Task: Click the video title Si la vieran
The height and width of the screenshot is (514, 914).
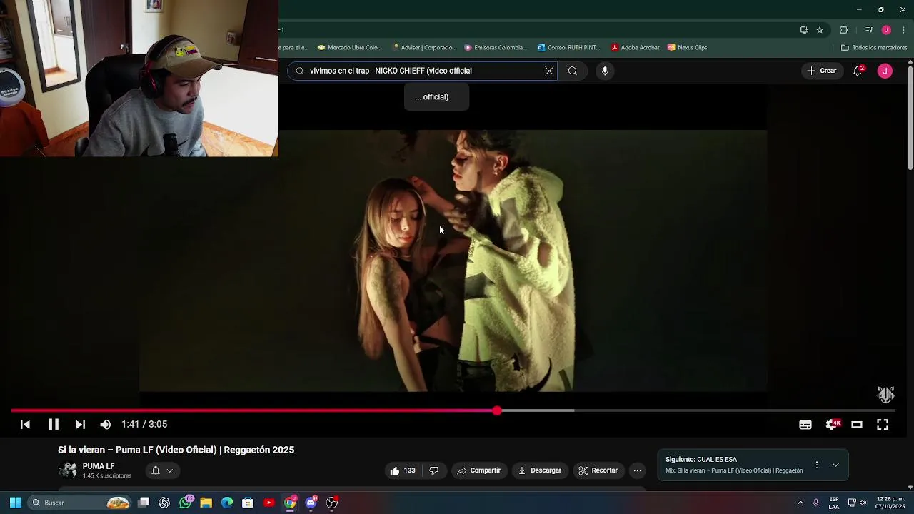Action: pyautogui.click(x=176, y=450)
